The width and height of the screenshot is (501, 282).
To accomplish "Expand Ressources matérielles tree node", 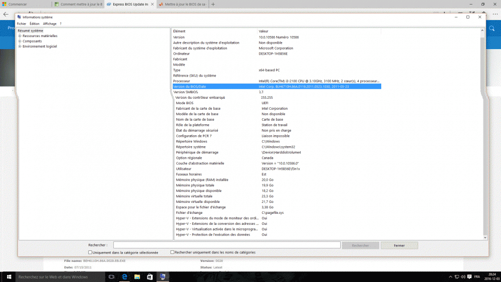I will click(x=20, y=36).
